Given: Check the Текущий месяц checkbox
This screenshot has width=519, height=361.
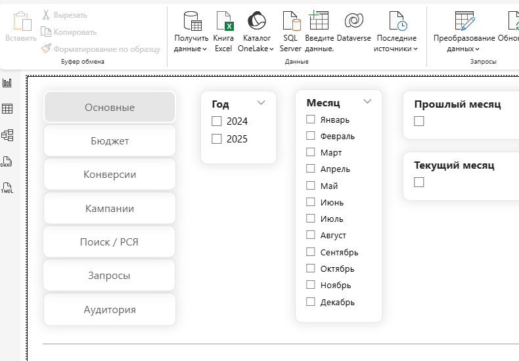Looking at the screenshot, I should tap(419, 182).
